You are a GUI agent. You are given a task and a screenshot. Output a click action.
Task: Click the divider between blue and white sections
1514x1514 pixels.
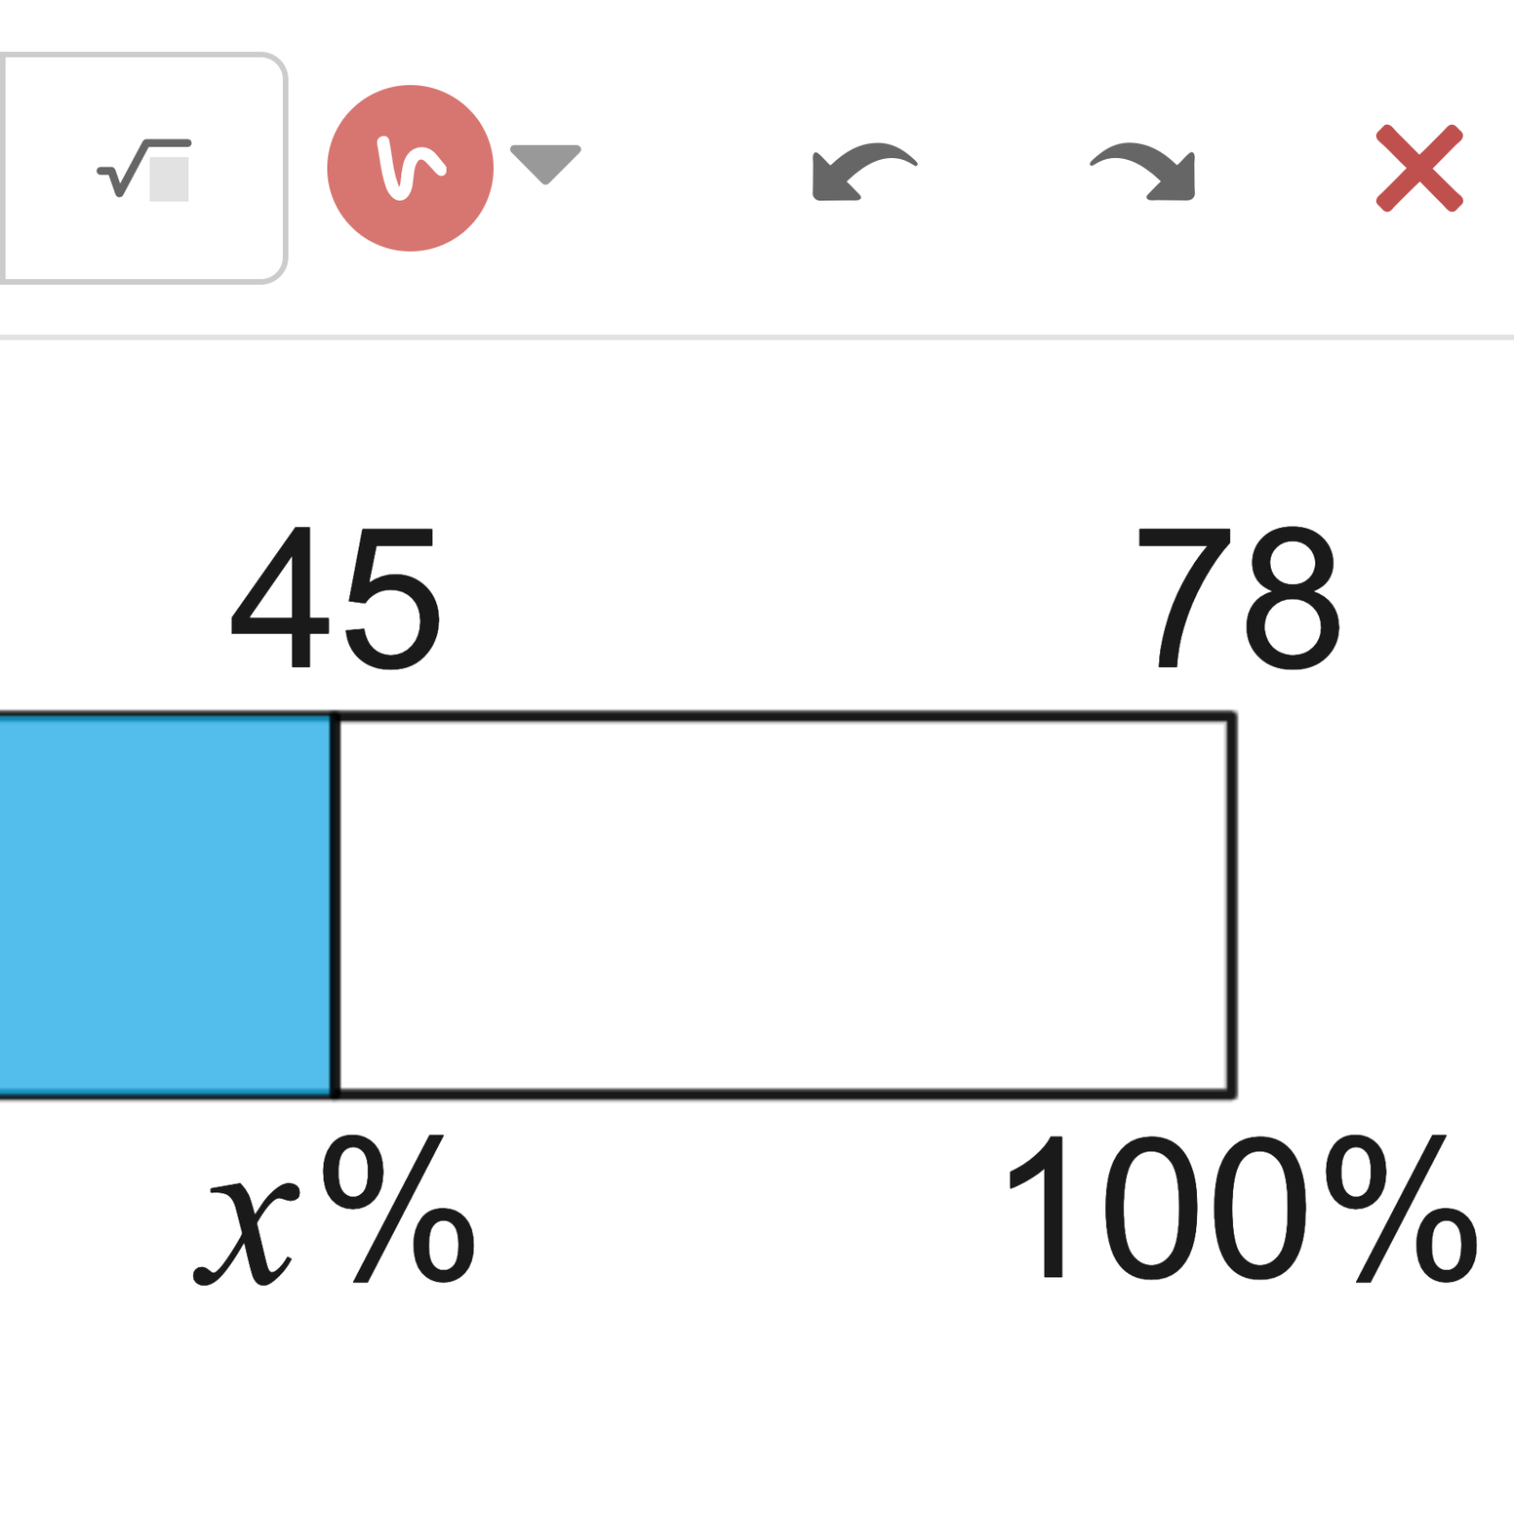tap(335, 906)
